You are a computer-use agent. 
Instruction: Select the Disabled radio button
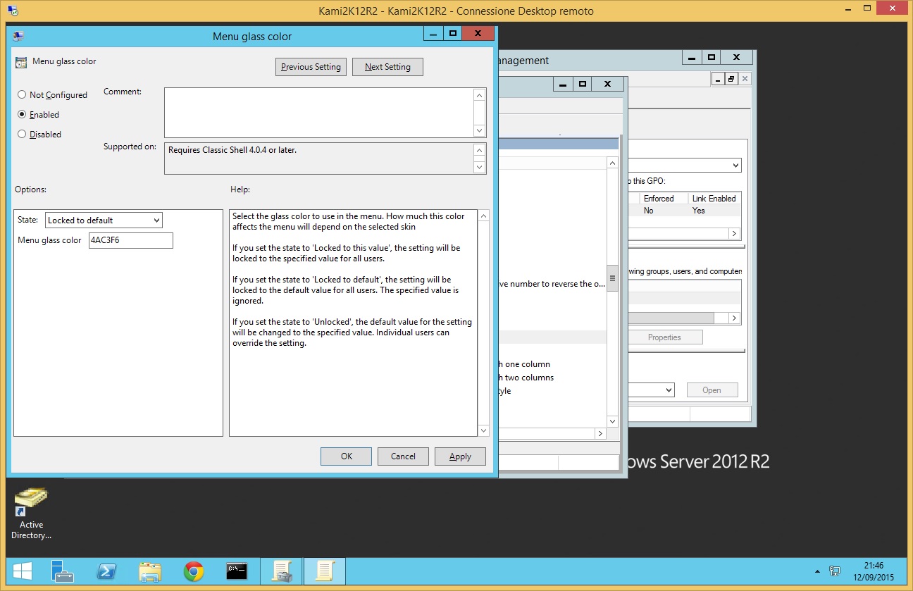coord(22,135)
